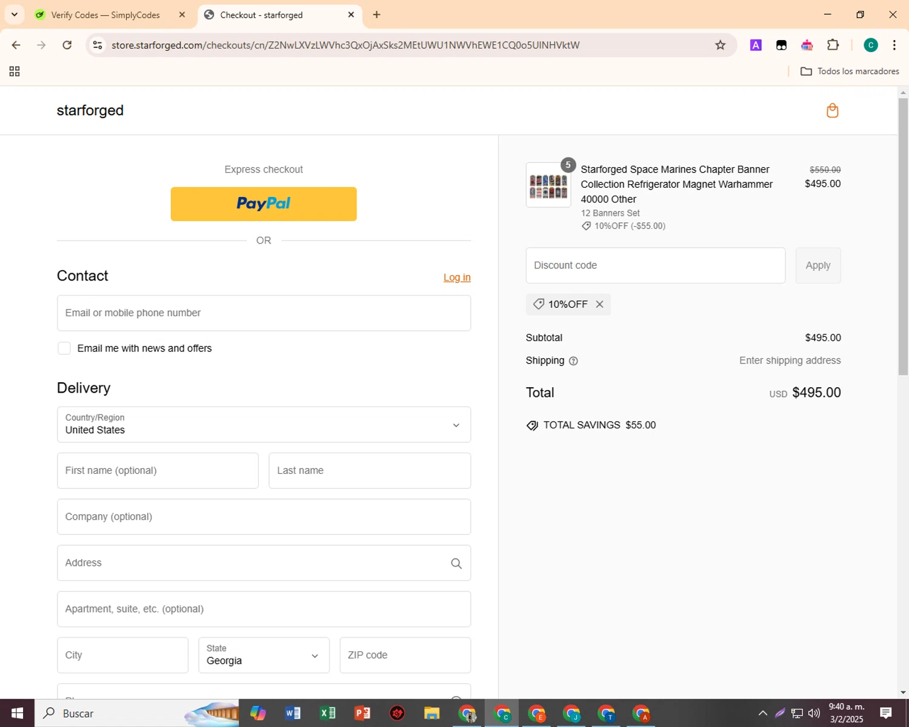Open the shopping bag cart icon
Screen dimensions: 909x727
[832, 110]
